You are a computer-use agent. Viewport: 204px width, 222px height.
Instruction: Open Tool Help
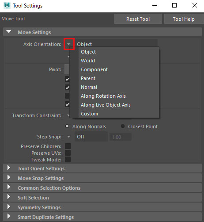click(x=184, y=19)
